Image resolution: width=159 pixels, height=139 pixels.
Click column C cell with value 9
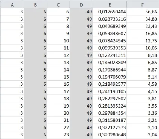pyautogui.click(x=58, y=34)
